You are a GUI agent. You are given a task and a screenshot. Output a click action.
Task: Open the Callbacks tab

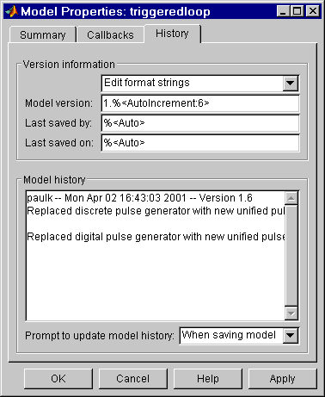click(x=110, y=35)
